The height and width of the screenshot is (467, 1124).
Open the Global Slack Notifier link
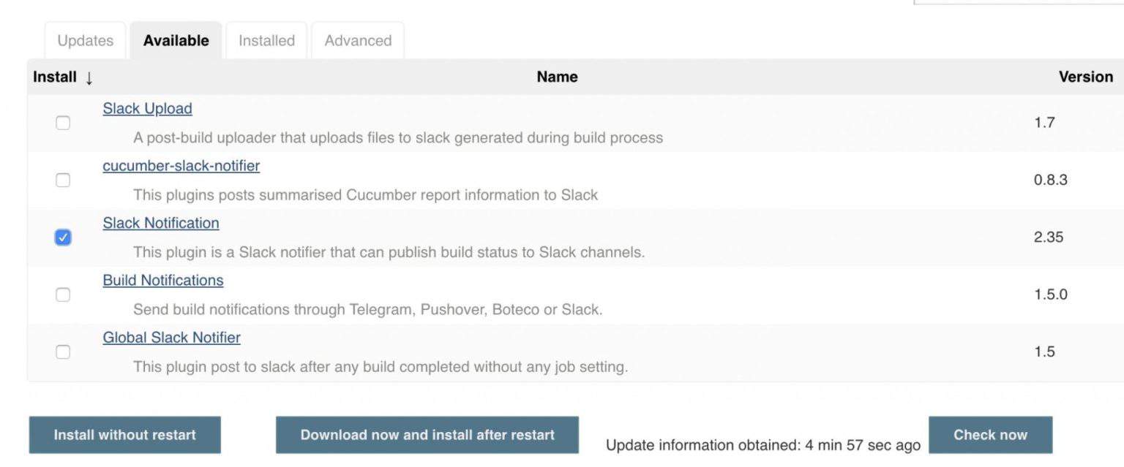coord(171,338)
